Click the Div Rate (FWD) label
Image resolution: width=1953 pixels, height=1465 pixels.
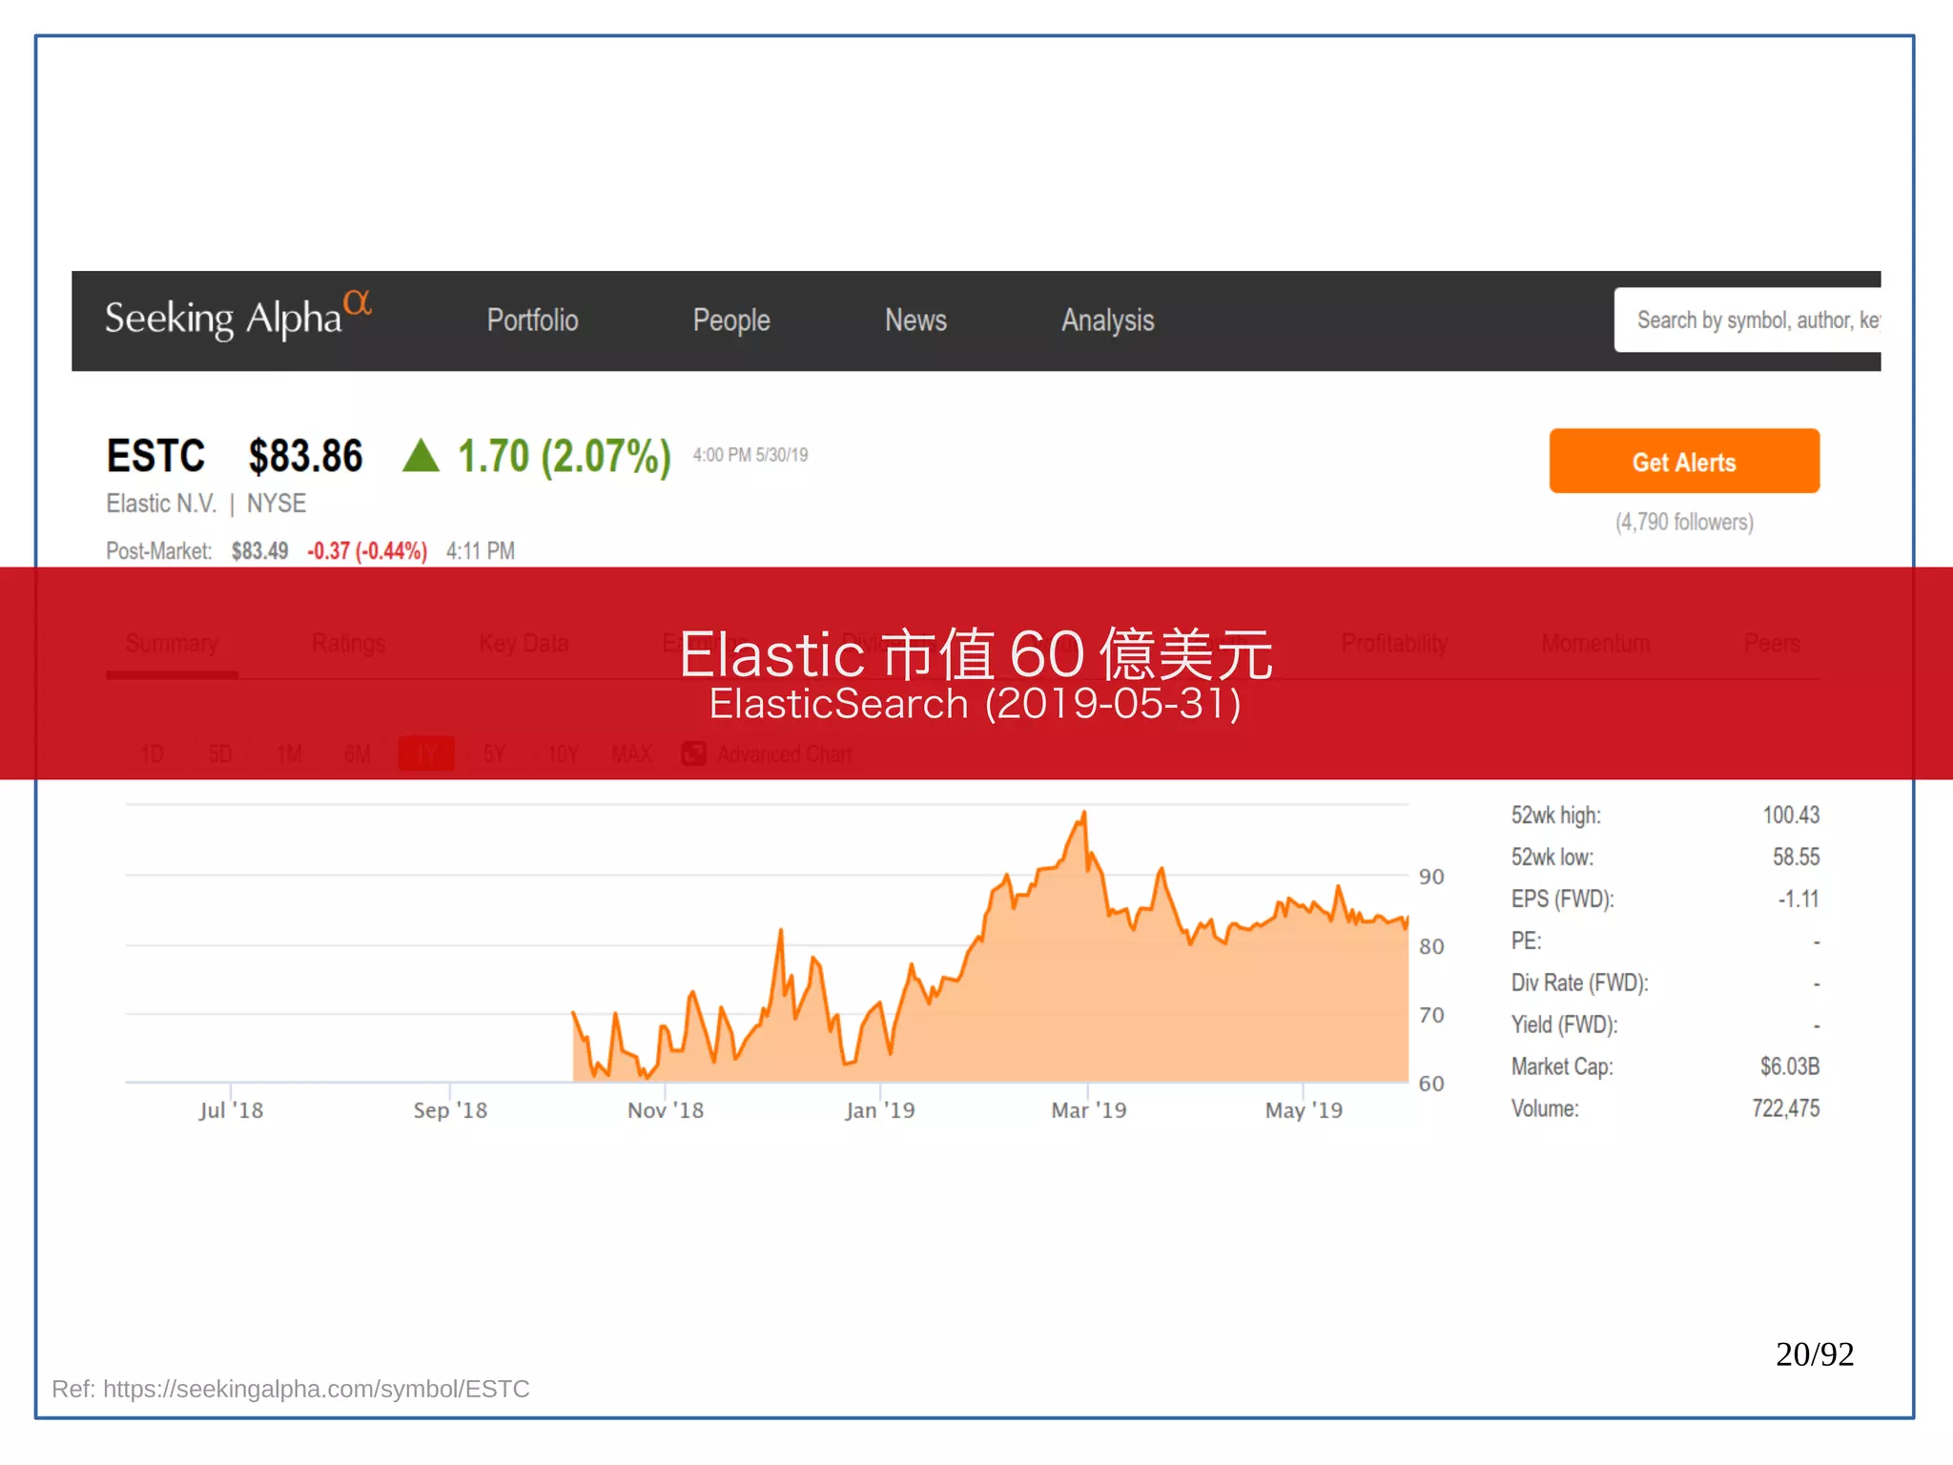coord(1579,983)
